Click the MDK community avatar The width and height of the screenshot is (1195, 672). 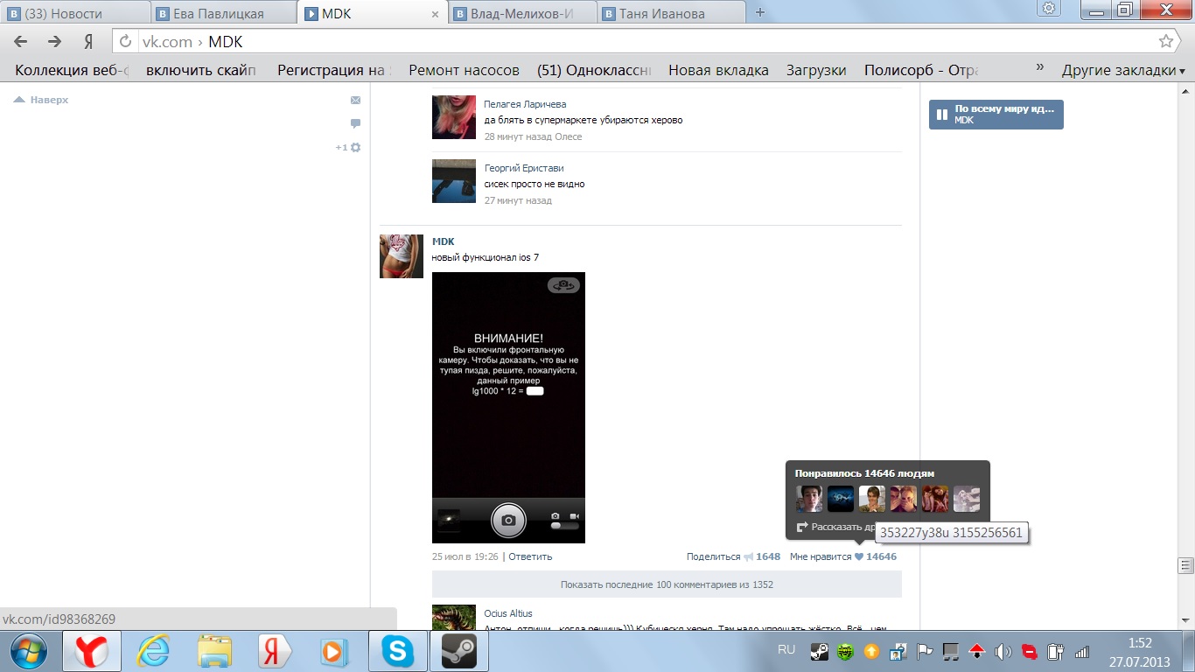pyautogui.click(x=402, y=256)
